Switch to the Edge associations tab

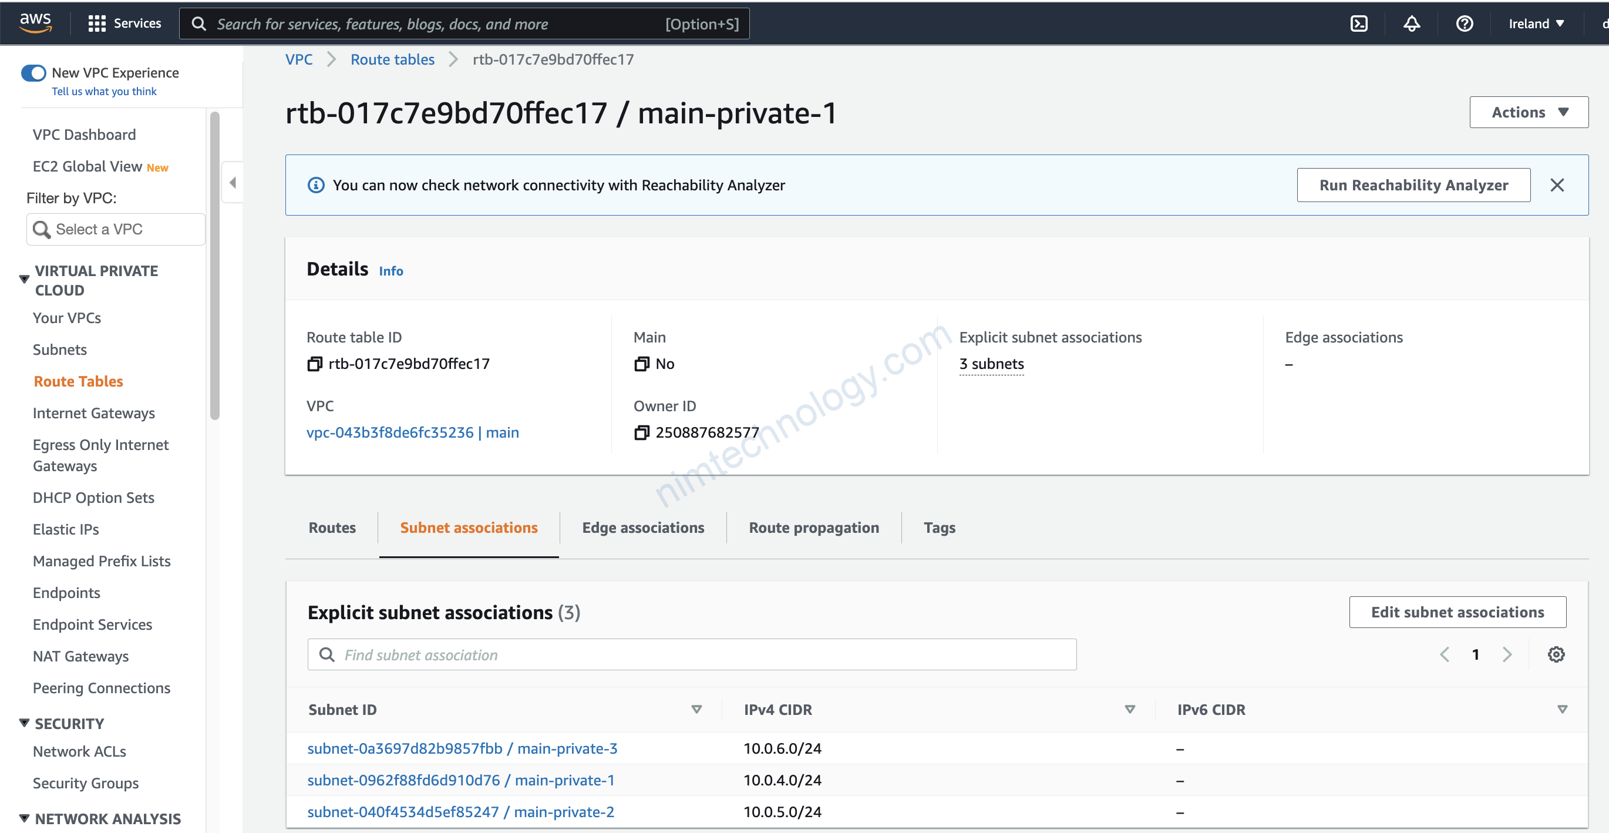coord(643,528)
